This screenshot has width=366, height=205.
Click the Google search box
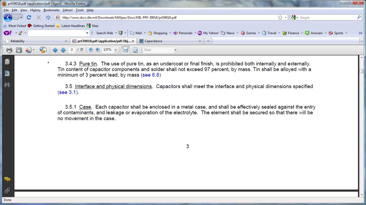(327, 18)
